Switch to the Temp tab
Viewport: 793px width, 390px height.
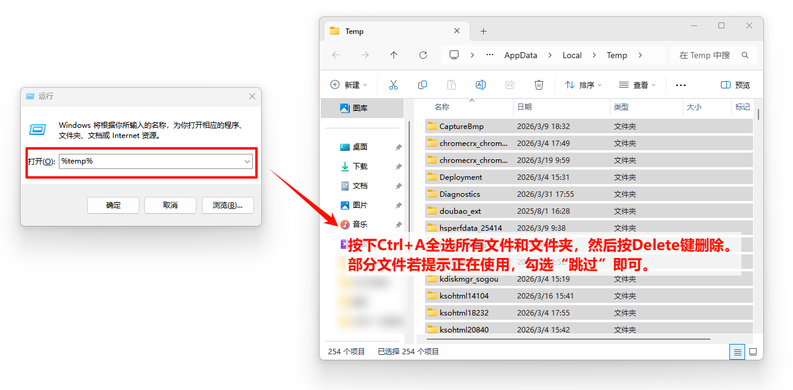pyautogui.click(x=355, y=30)
